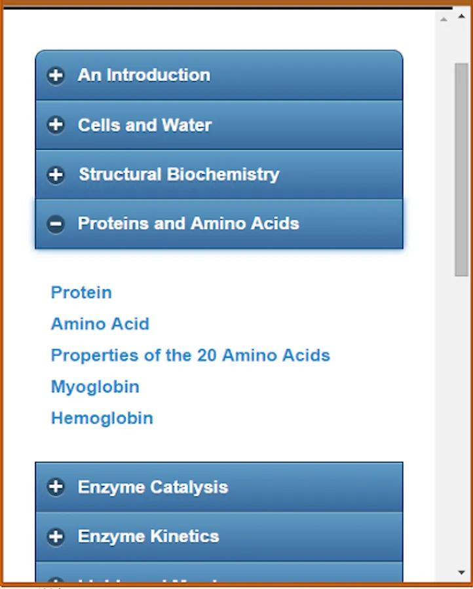Click the plus icon beside Enzyme Kinetics
473x589 pixels.
click(56, 537)
